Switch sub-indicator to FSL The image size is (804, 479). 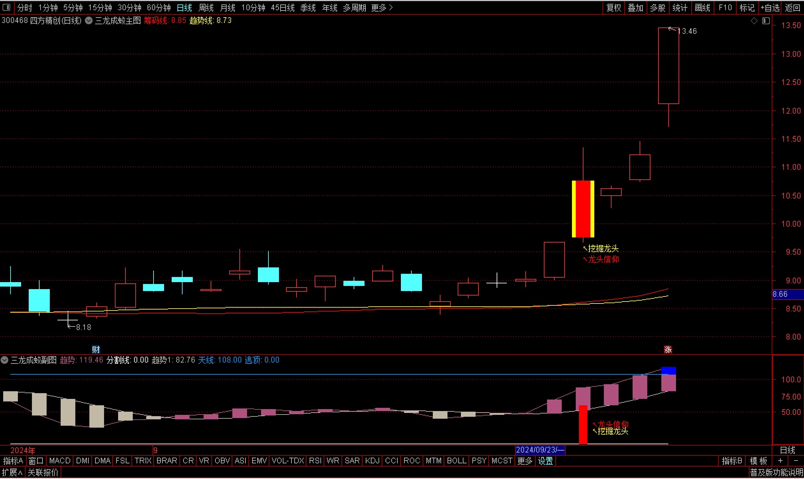(x=122, y=461)
